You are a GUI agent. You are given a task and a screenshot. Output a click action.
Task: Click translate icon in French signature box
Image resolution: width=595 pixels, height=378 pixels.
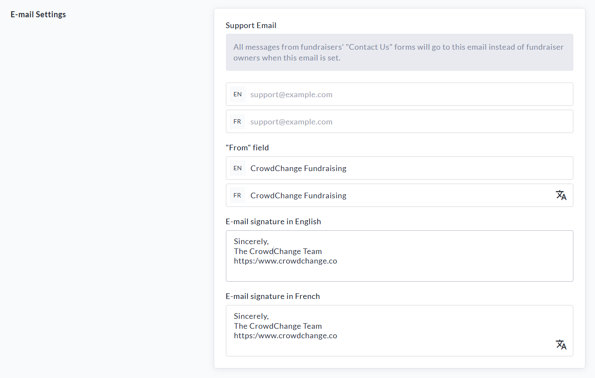[x=561, y=344]
